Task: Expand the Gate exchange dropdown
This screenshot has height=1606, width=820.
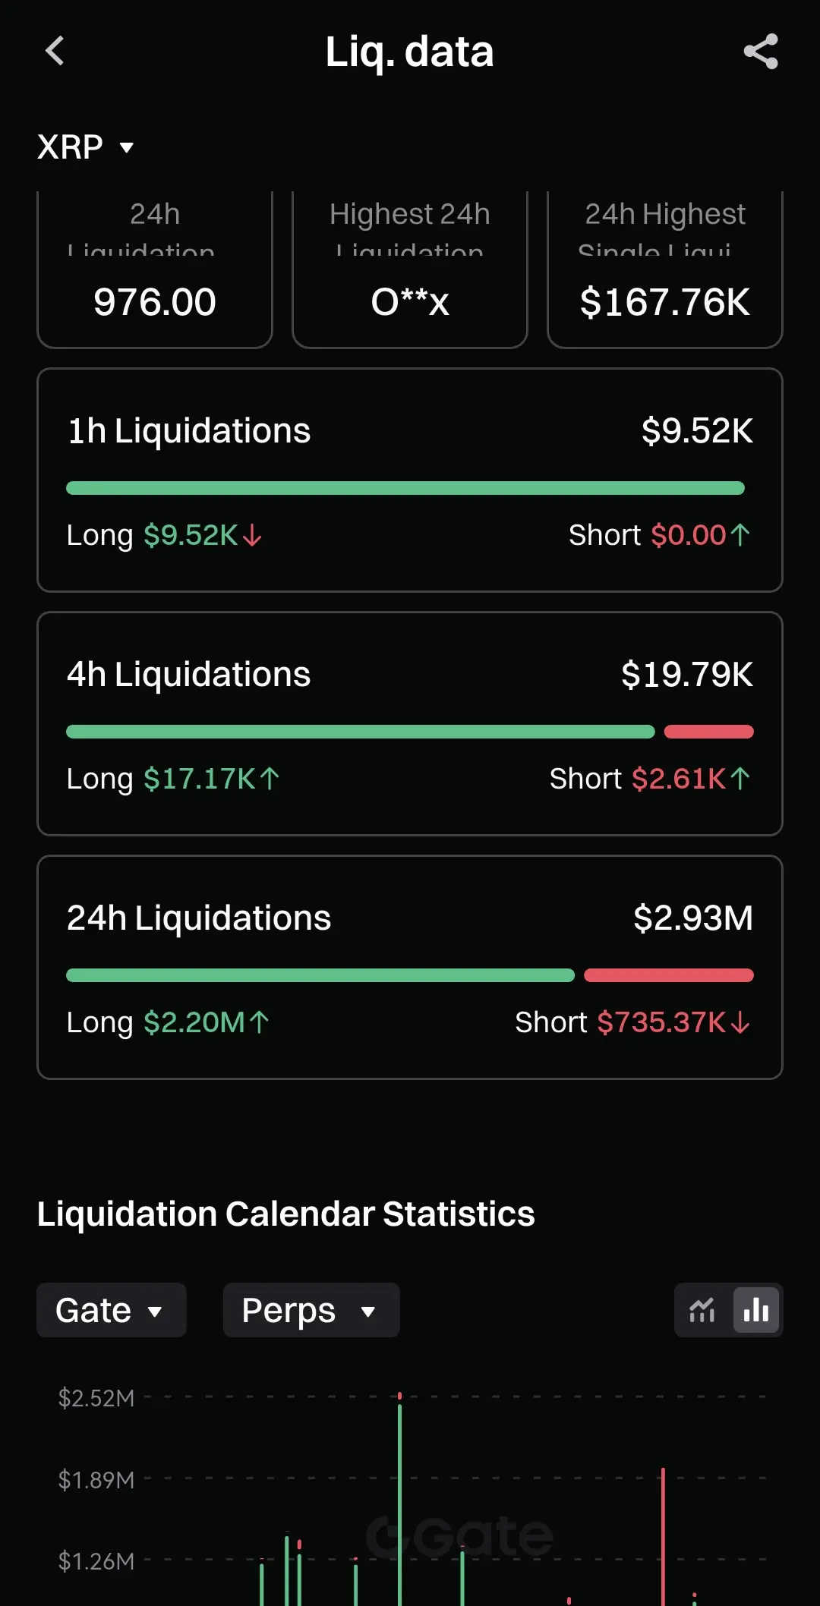Action: coord(111,1310)
